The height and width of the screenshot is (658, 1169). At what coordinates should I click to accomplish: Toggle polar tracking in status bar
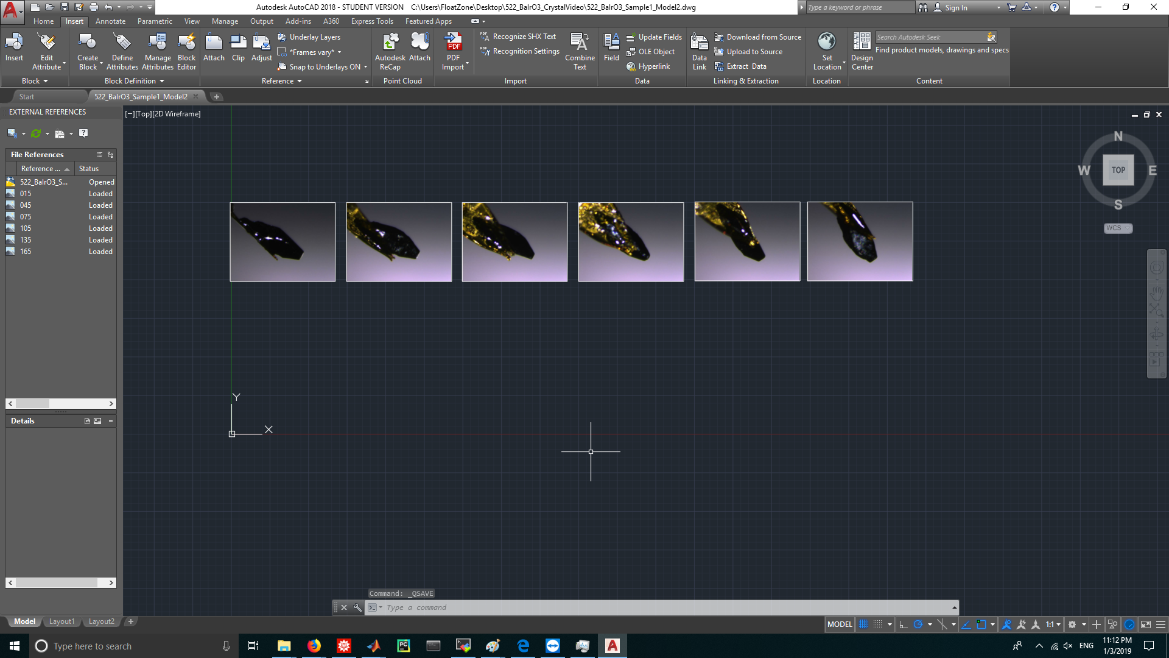click(x=918, y=624)
